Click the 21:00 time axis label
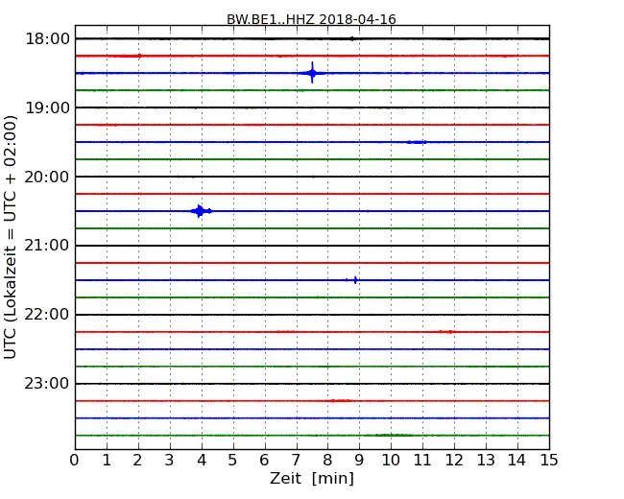This screenshot has width=624, height=499. 47,246
